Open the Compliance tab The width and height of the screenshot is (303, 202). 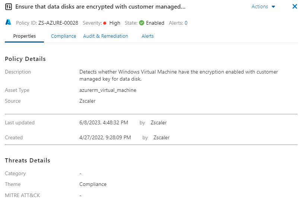(x=63, y=36)
